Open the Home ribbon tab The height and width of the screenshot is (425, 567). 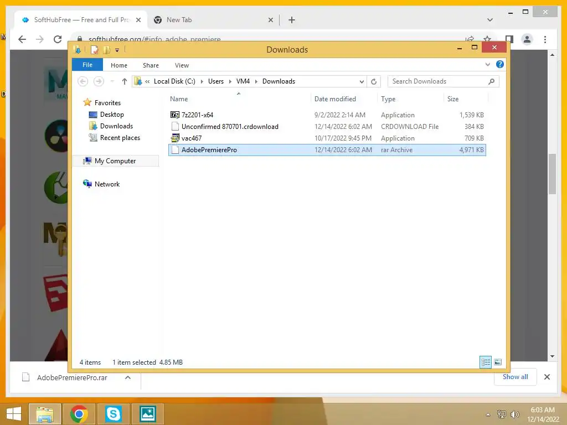tap(119, 65)
